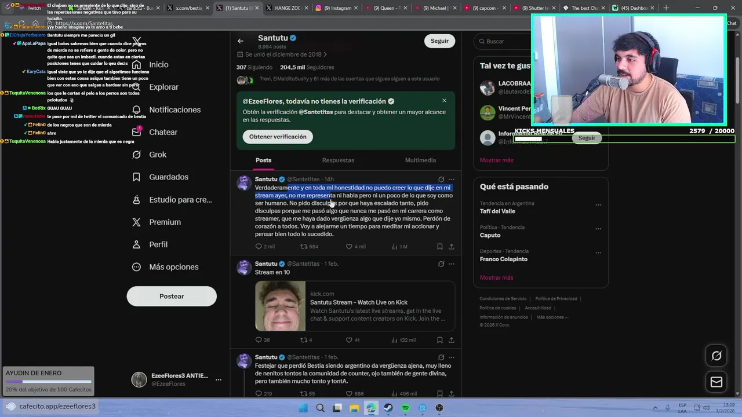Open Estudio para creadores in sidebar
The image size is (742, 417).
click(172, 199)
